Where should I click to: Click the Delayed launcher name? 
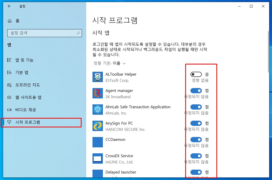click(x=121, y=172)
